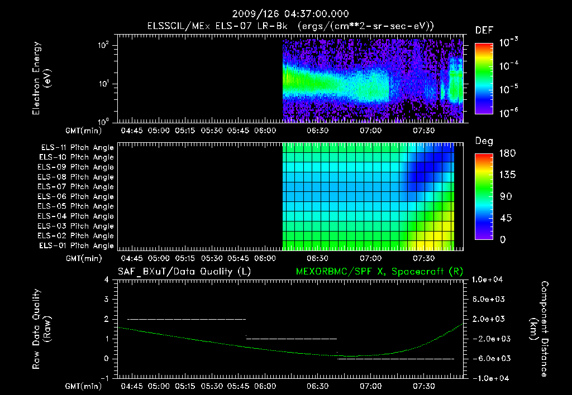Click the 10^2 electron energy tick label
572x395 pixels.
click(103, 45)
